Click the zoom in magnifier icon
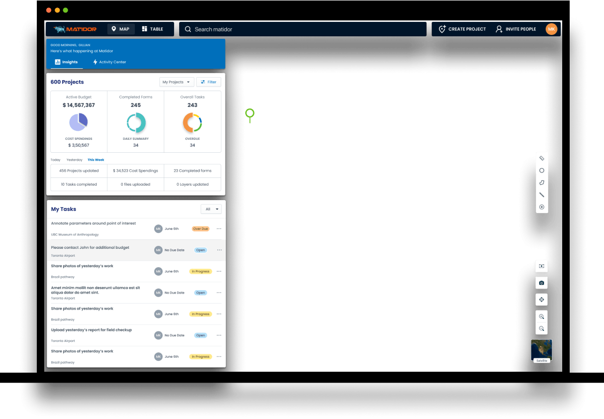The width and height of the screenshot is (604, 419). (x=541, y=316)
